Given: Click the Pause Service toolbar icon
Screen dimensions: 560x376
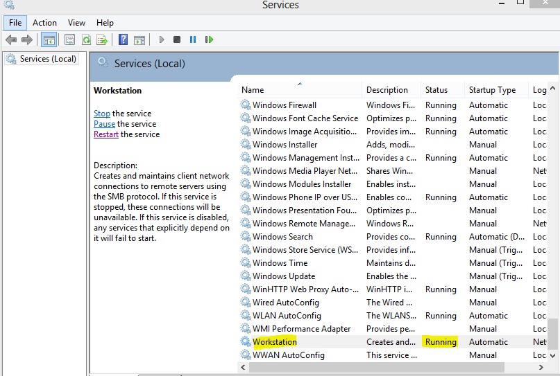Looking at the screenshot, I should pyautogui.click(x=193, y=39).
